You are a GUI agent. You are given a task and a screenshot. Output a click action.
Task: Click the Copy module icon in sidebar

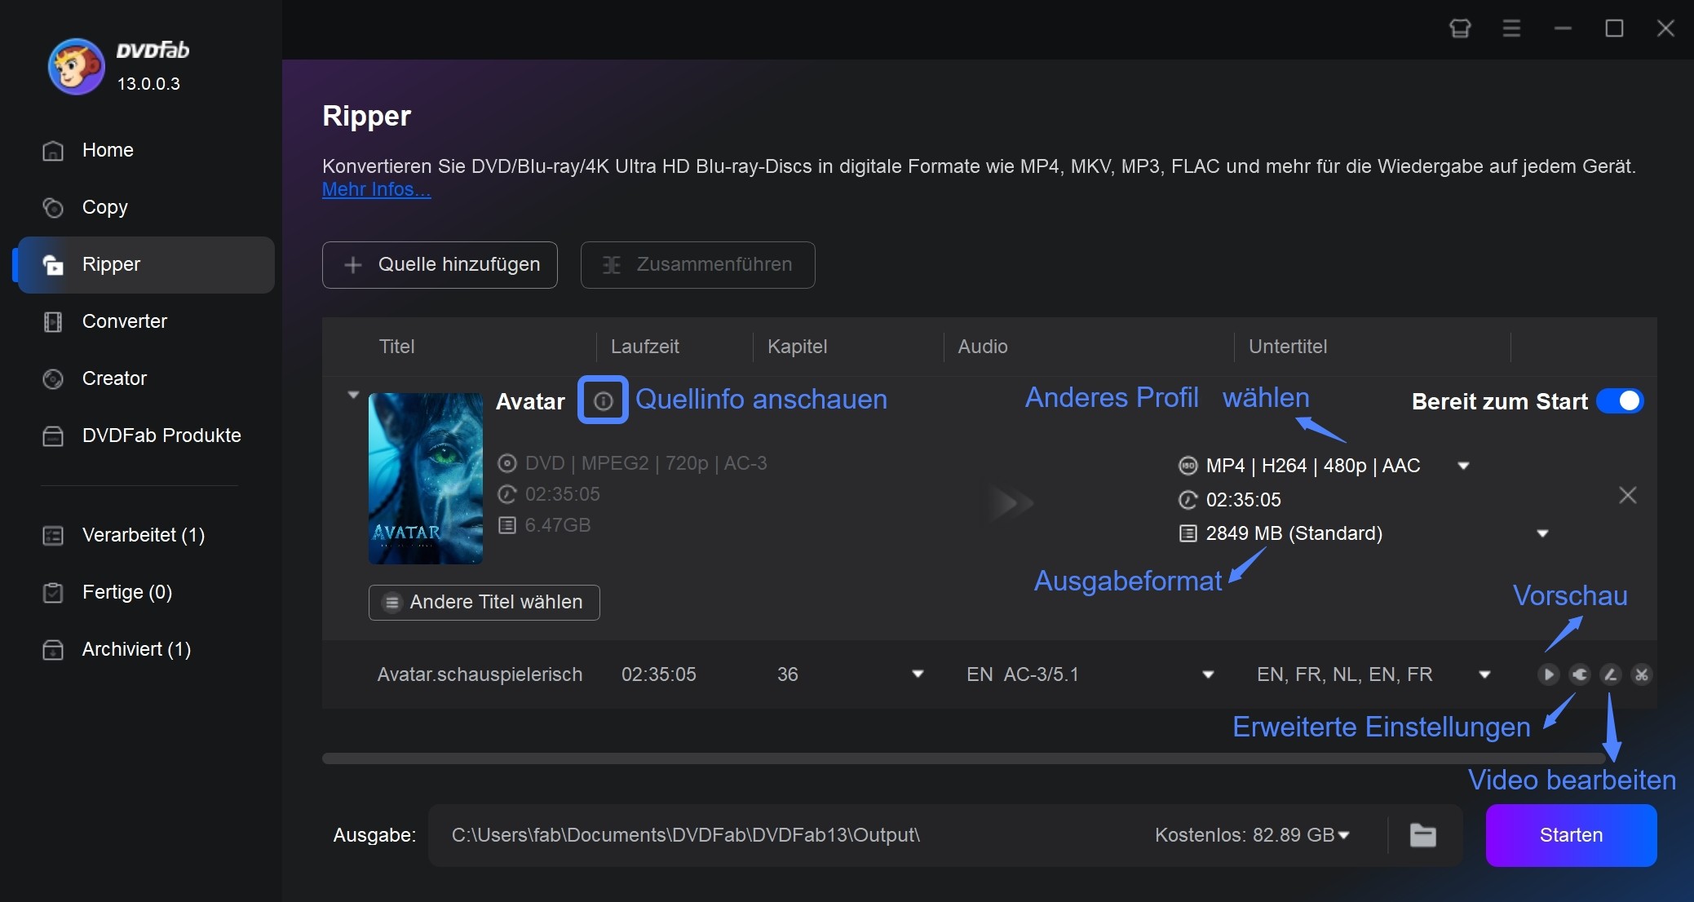coord(54,207)
